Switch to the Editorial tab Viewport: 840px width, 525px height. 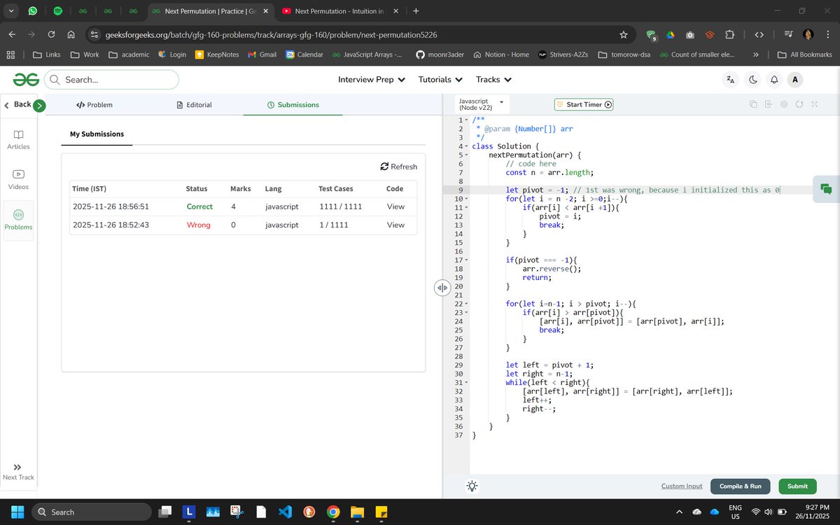(x=194, y=105)
